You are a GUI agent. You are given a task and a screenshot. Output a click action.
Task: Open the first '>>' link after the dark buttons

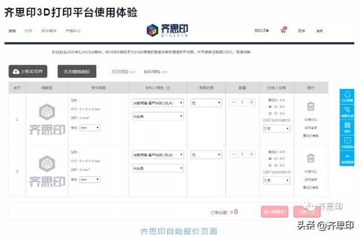[x=124, y=72]
